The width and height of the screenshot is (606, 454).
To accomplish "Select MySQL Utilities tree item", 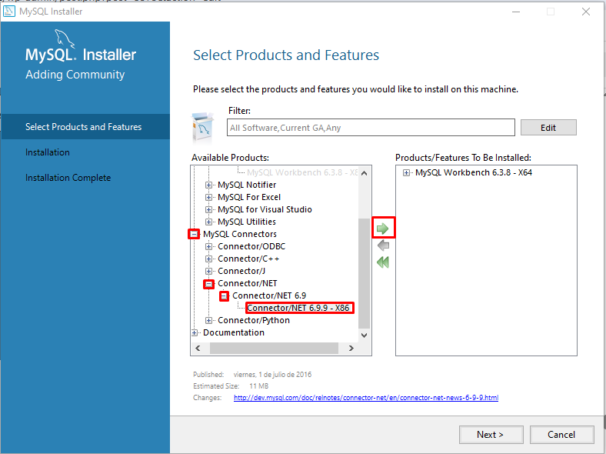I will tap(247, 222).
